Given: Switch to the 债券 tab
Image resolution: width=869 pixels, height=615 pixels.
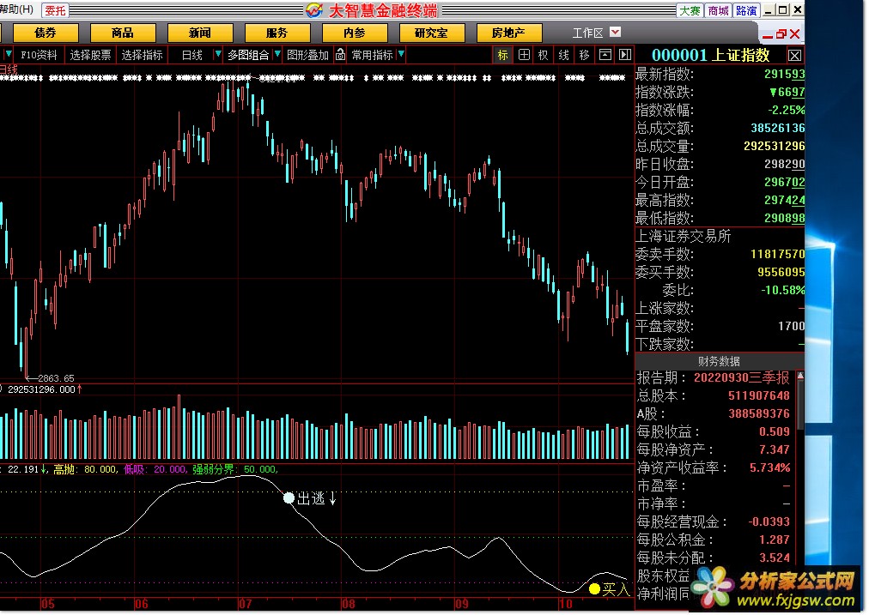Looking at the screenshot, I should tap(45, 33).
